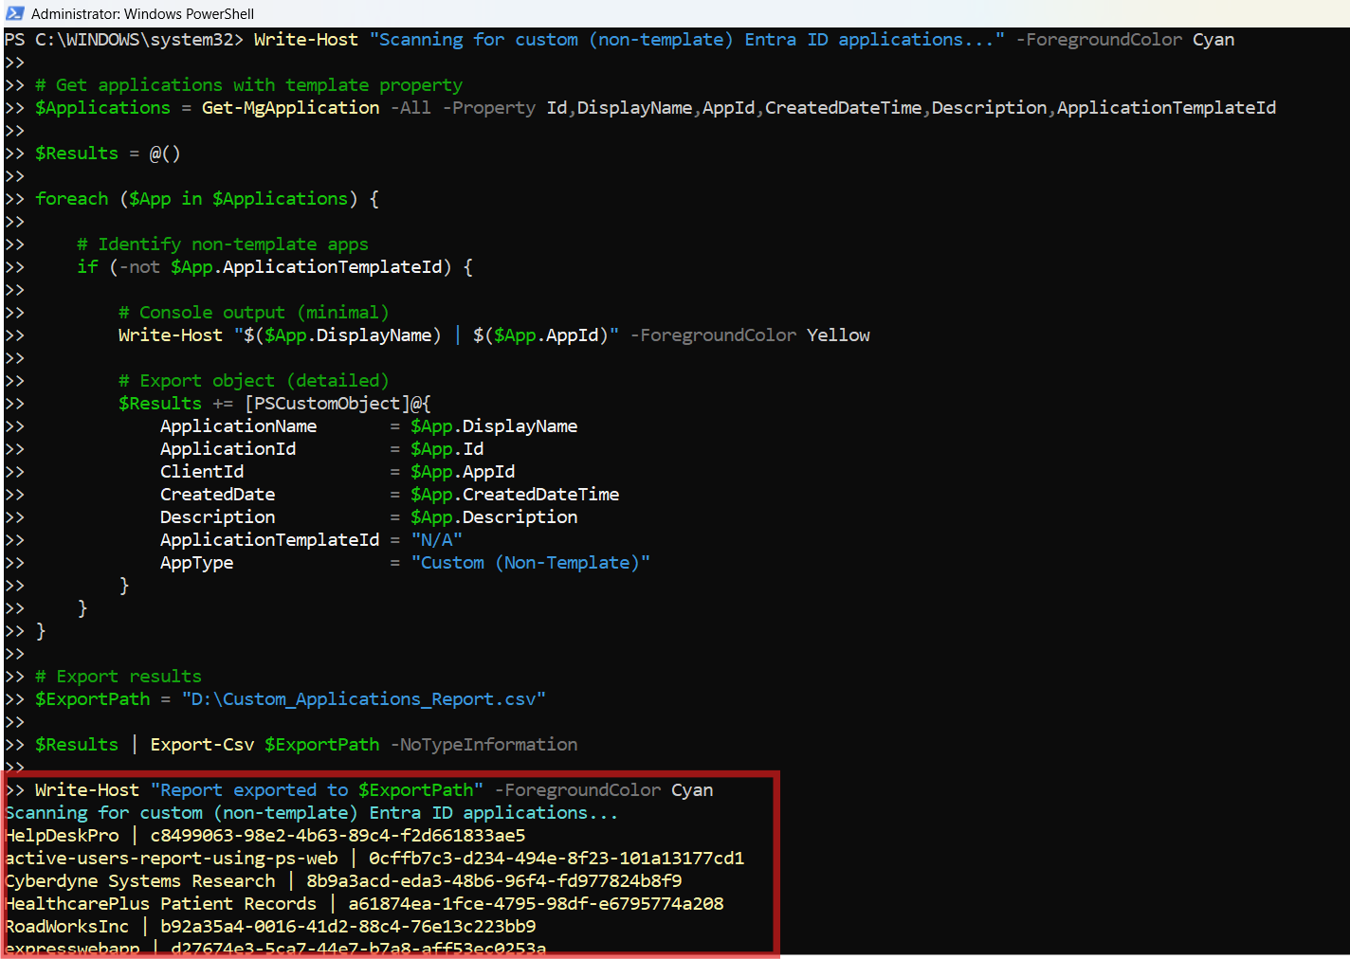
Task: Click the -NoTypeInformation parameter
Action: pos(483,745)
